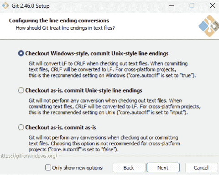The width and height of the screenshot is (219, 175).
Task: Enable the Only show new options checkbox
Action: (48, 168)
